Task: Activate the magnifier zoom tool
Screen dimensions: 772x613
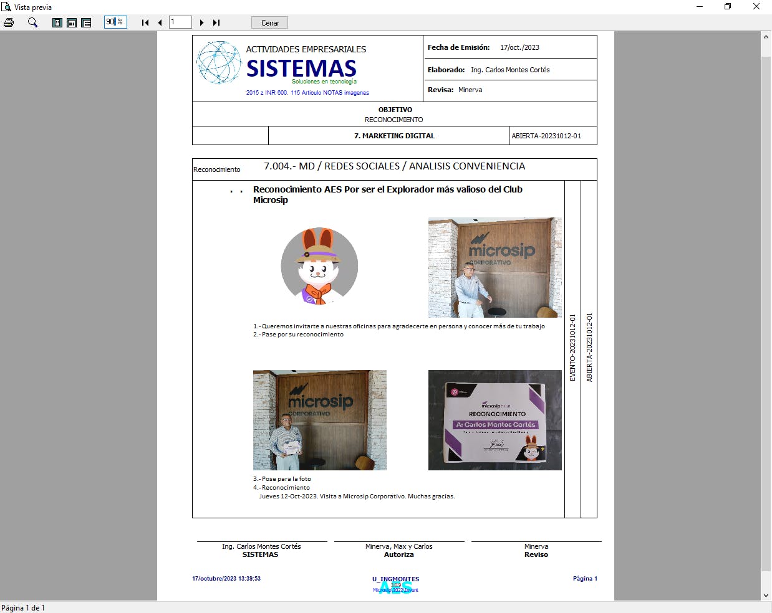Action: [32, 22]
